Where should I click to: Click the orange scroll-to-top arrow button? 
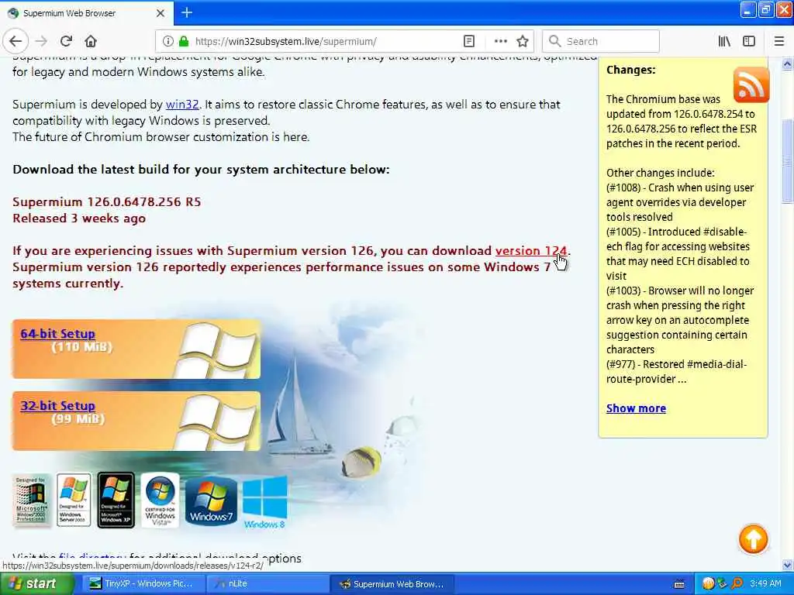click(x=753, y=539)
